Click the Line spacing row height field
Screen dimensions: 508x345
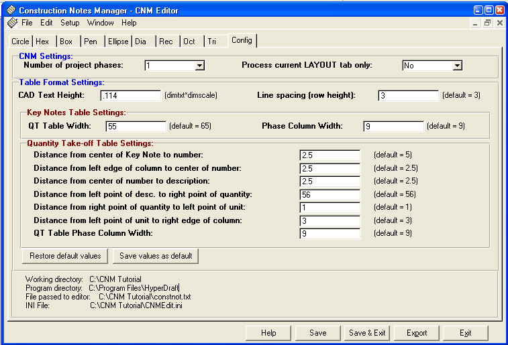(x=407, y=95)
